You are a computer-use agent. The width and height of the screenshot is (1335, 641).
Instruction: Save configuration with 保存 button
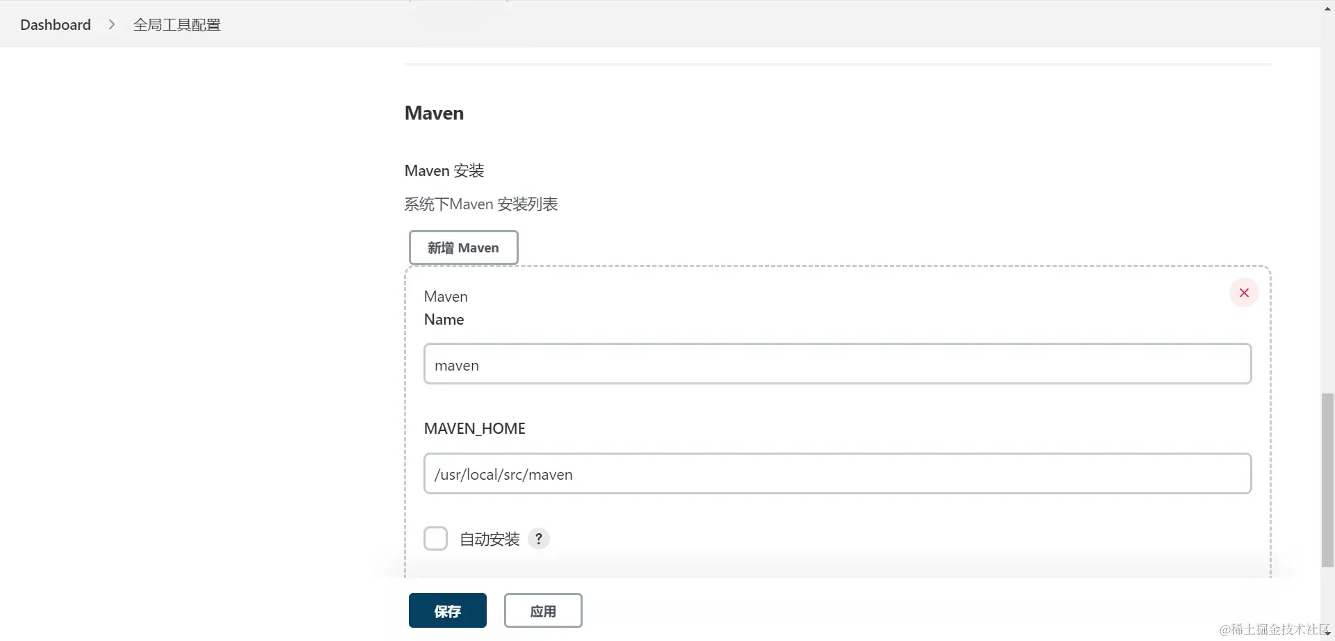[447, 610]
